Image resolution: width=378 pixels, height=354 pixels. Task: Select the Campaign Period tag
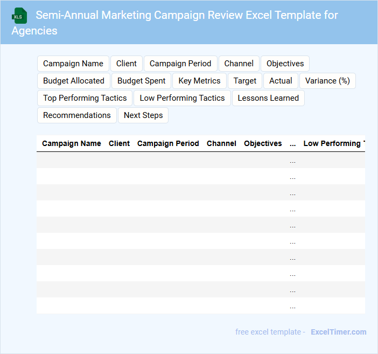point(180,64)
